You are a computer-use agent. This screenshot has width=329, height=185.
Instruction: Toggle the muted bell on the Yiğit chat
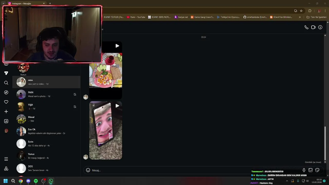(x=75, y=107)
